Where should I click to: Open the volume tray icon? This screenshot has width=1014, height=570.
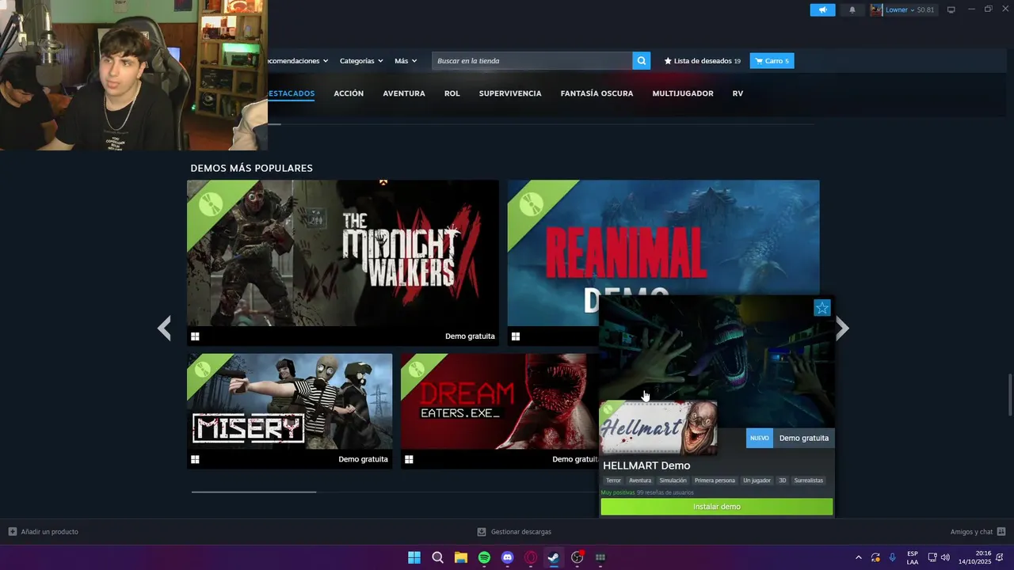[x=945, y=557]
